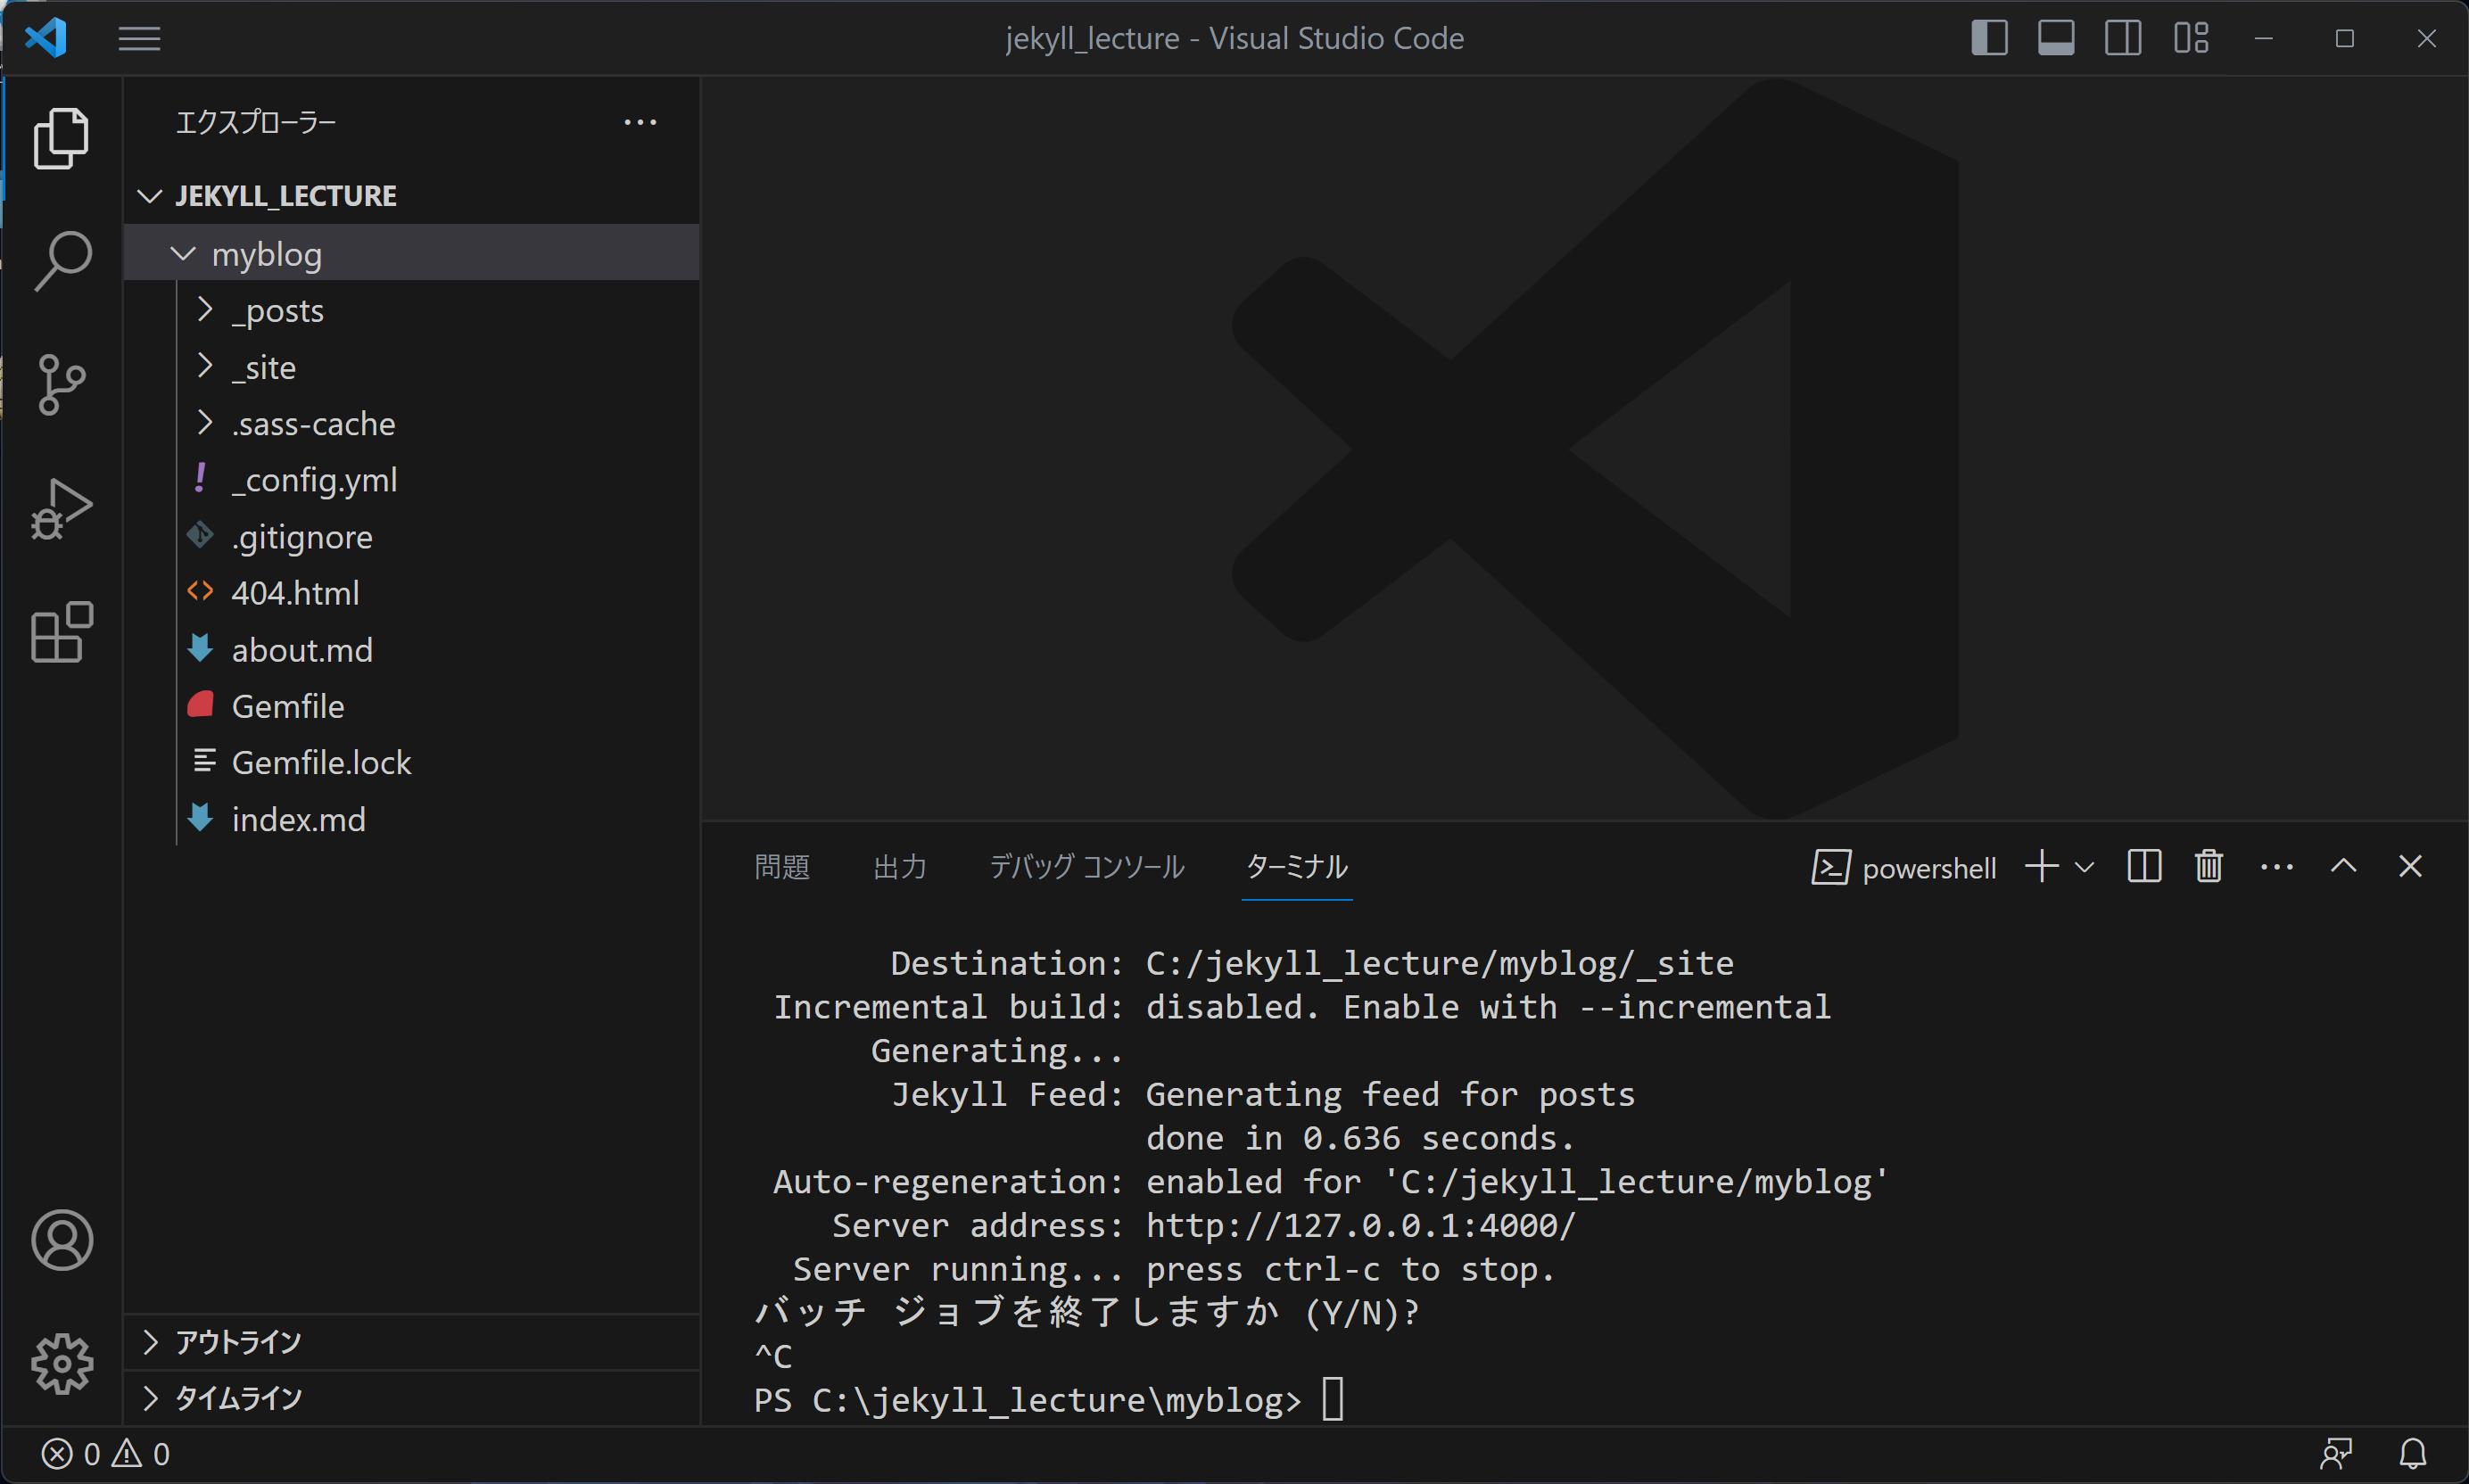2469x1484 pixels.
Task: Open the launch profile dropdown arrow
Action: point(2084,867)
